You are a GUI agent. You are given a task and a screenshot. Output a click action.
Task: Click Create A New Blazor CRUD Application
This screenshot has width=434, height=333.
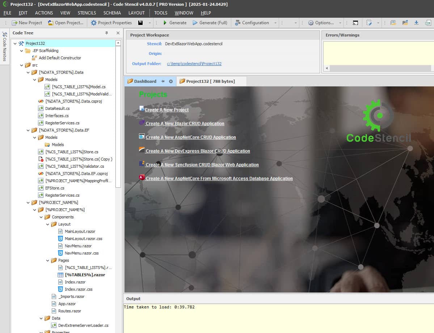(185, 124)
